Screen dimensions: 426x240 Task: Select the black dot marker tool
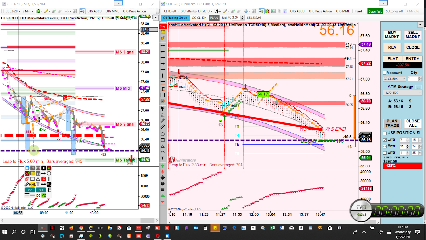[x=163, y=184]
